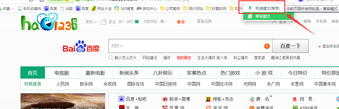This screenshot has height=109, width=339.
Task: Open the 热门游戏 tab
Action: coord(230,73)
